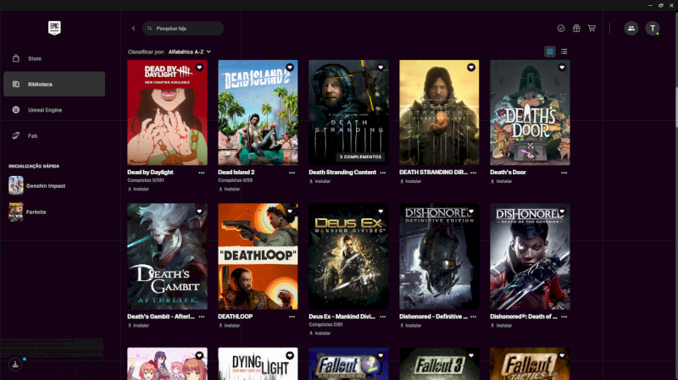Open more options for Death Stranding Content
The image size is (678, 380).
[x=383, y=173]
